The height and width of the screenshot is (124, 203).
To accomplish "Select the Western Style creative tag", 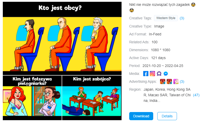I will click(x=166, y=18).
